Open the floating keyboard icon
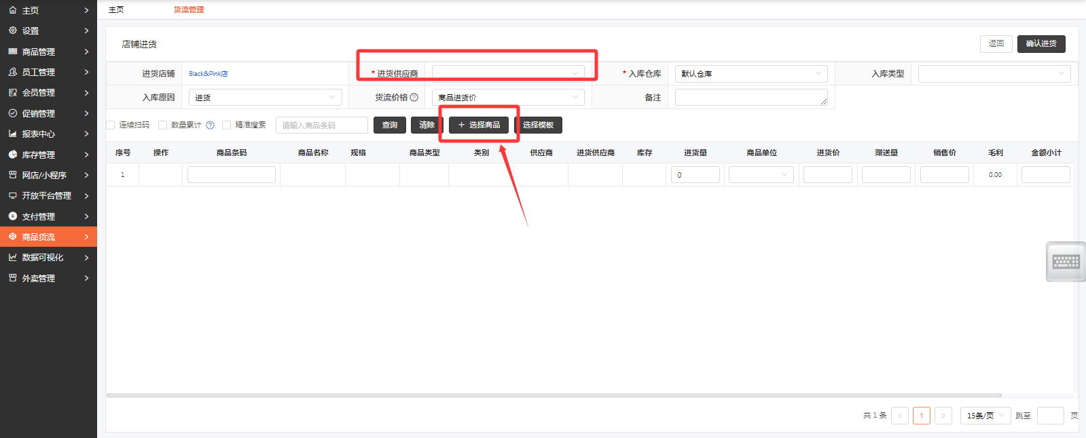Screen dimensions: 1086x438 (1066, 262)
